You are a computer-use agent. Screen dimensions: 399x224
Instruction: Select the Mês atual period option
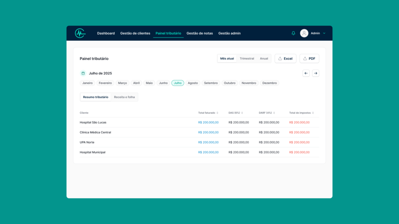point(227,59)
